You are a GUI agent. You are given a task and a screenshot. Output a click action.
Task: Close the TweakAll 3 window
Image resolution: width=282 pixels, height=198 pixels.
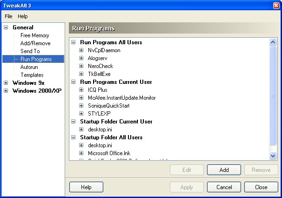(x=276, y=6)
